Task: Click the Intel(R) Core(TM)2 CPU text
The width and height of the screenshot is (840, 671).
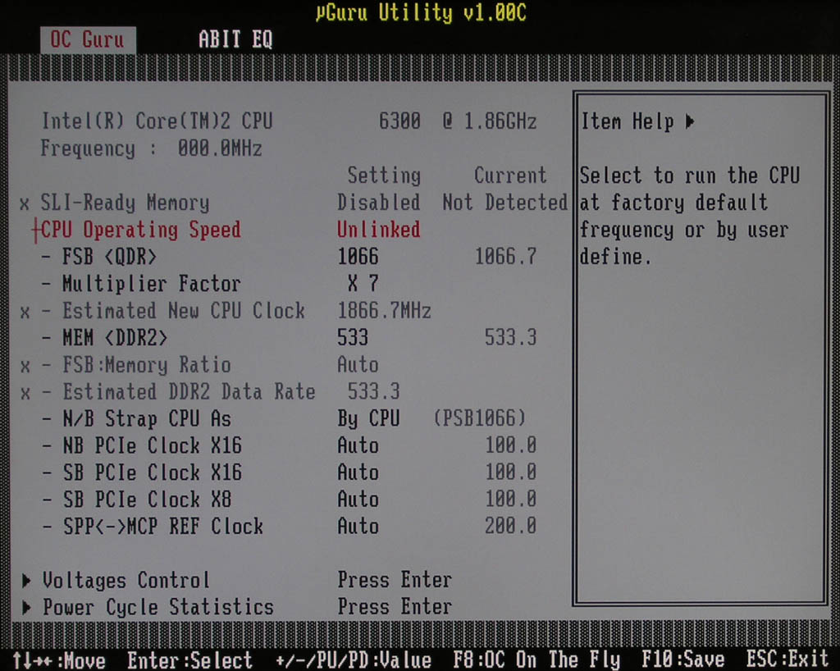Action: pyautogui.click(x=157, y=121)
